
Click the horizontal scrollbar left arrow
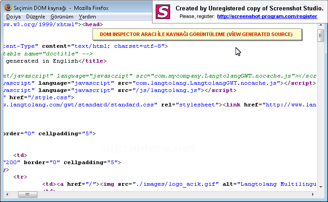(6, 194)
